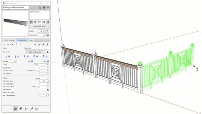Click the Snap Length value field

click(x=42, y=35)
